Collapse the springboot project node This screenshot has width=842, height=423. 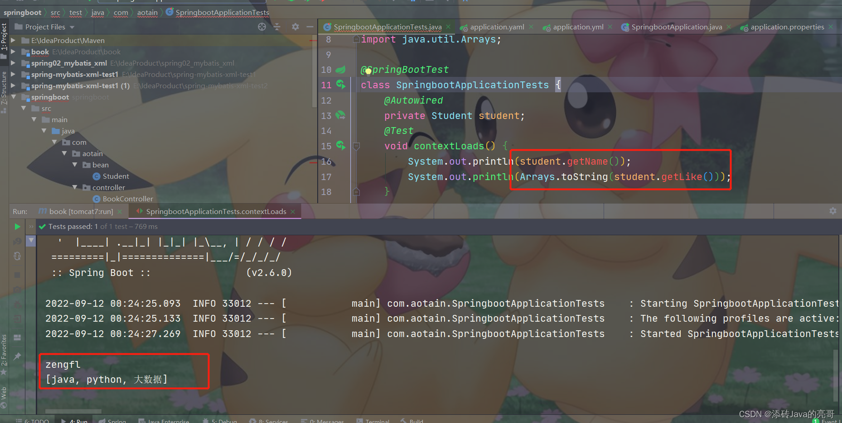click(x=13, y=97)
